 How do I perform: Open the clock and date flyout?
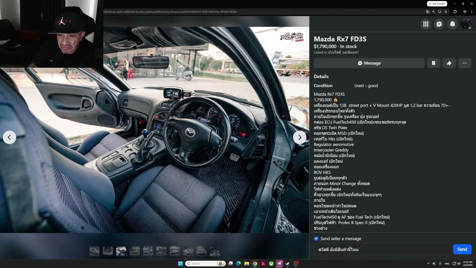pyautogui.click(x=468, y=264)
